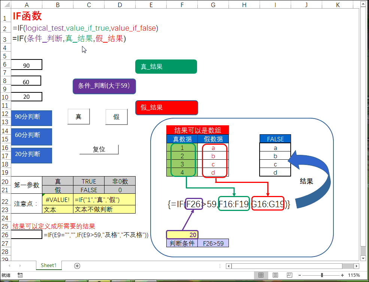The height and width of the screenshot is (282, 369).
Task: Click the 假 button
Action: pos(117,117)
